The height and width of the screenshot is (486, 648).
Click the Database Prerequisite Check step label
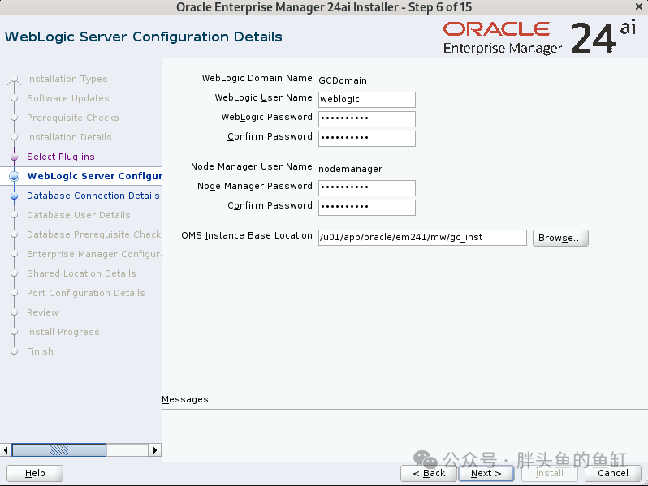pyautogui.click(x=94, y=234)
